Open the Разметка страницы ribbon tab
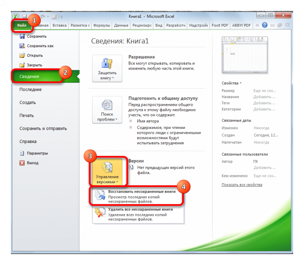Screen dimensions: 304x265 pyautogui.click(x=80, y=25)
